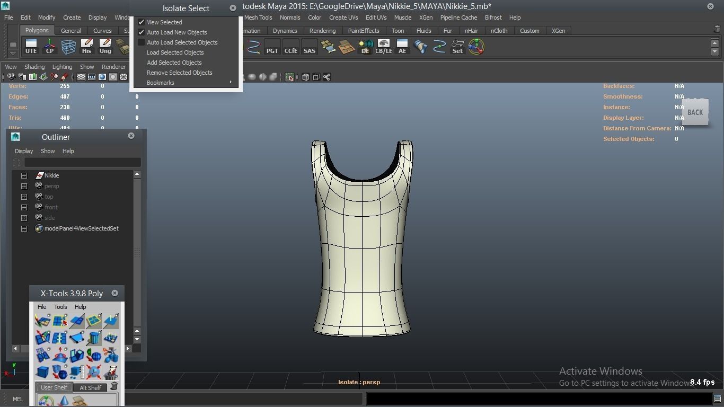Open the Outliner Show menu
Image resolution: width=724 pixels, height=407 pixels.
coord(48,151)
